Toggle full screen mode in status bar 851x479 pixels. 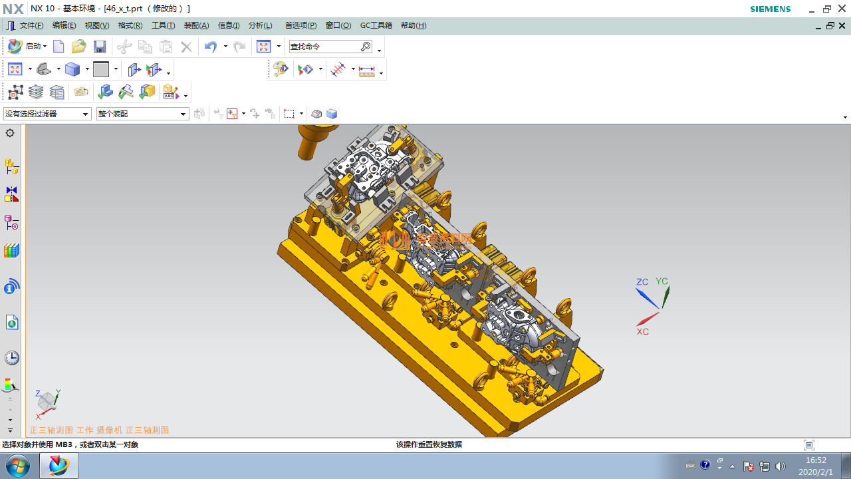coord(809,445)
